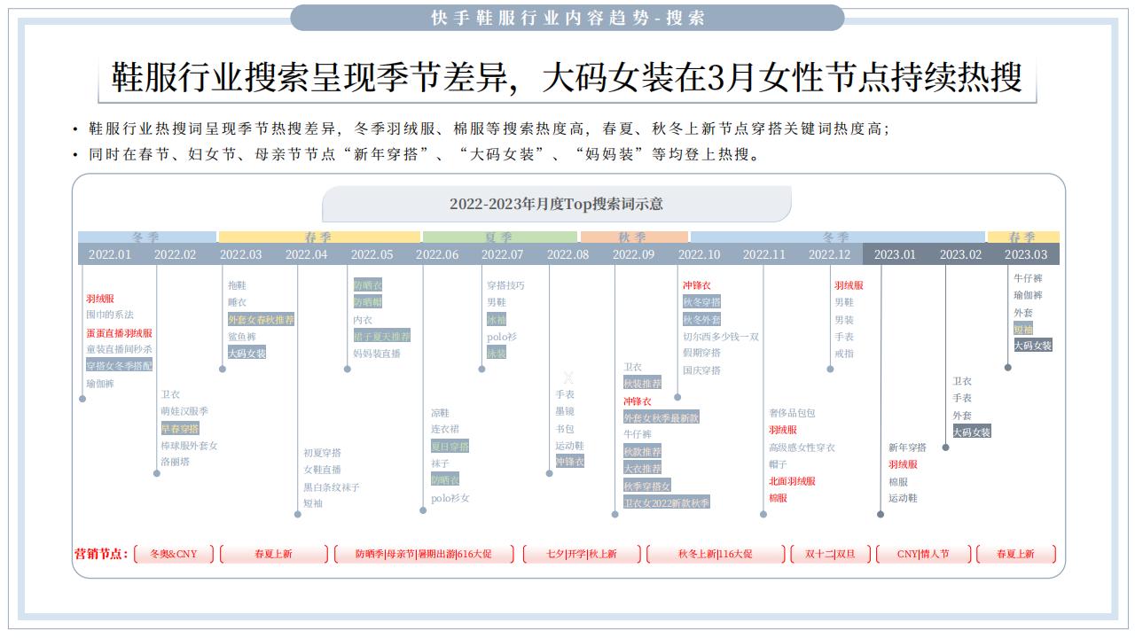Select the 2022.04 month label
This screenshot has height=638, width=1135.
(307, 254)
